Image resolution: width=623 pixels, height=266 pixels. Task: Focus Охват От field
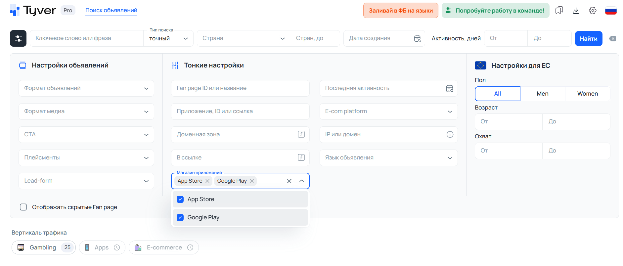click(509, 151)
